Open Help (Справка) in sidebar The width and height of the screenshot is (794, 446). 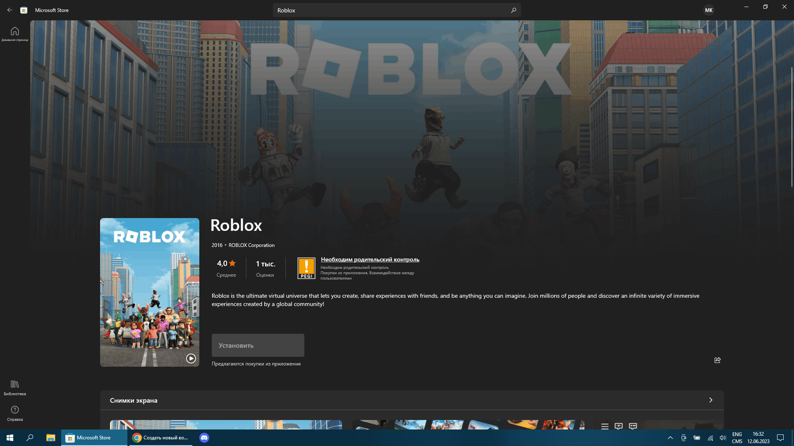(x=15, y=413)
